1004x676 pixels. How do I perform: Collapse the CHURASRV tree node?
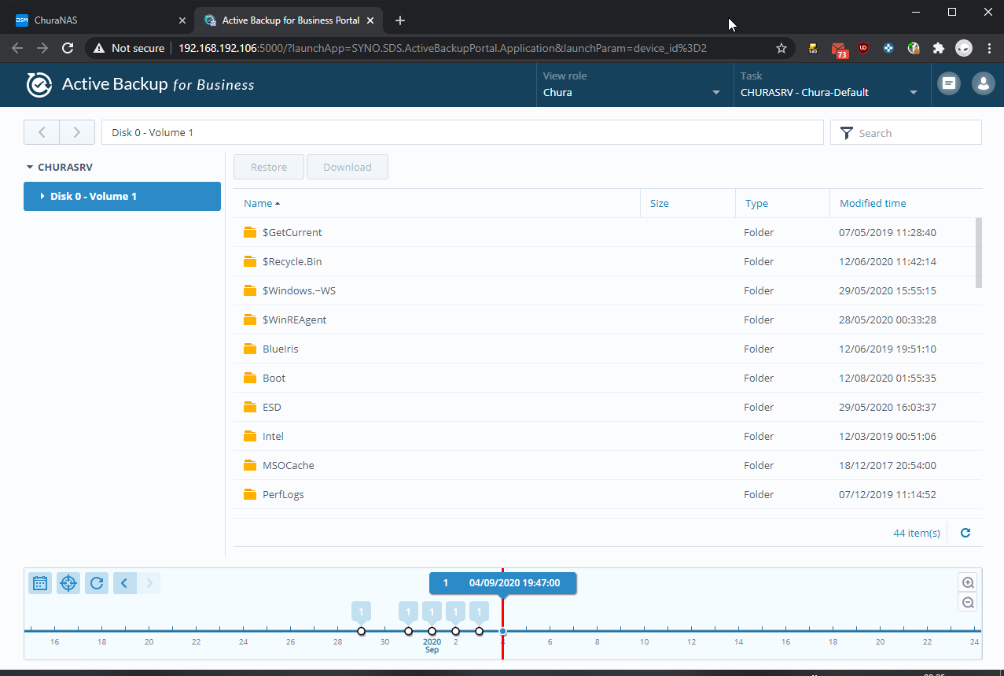pos(30,168)
